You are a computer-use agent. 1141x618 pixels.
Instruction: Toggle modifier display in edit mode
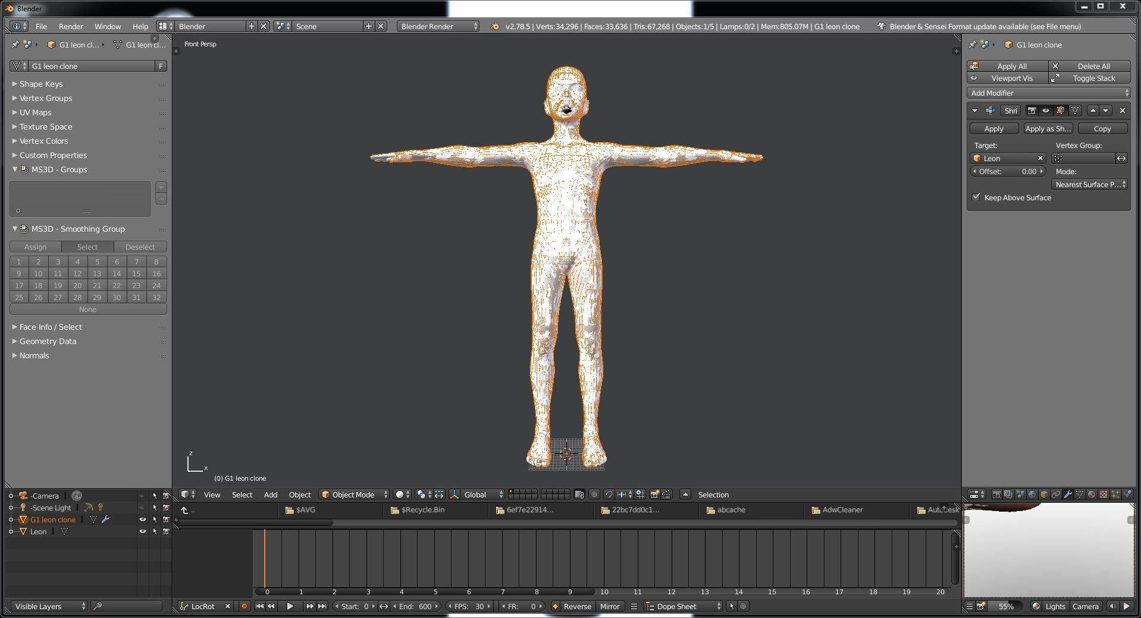(x=1060, y=111)
